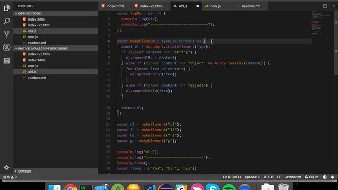Expand the DOCKER section

pyautogui.click(x=55, y=171)
